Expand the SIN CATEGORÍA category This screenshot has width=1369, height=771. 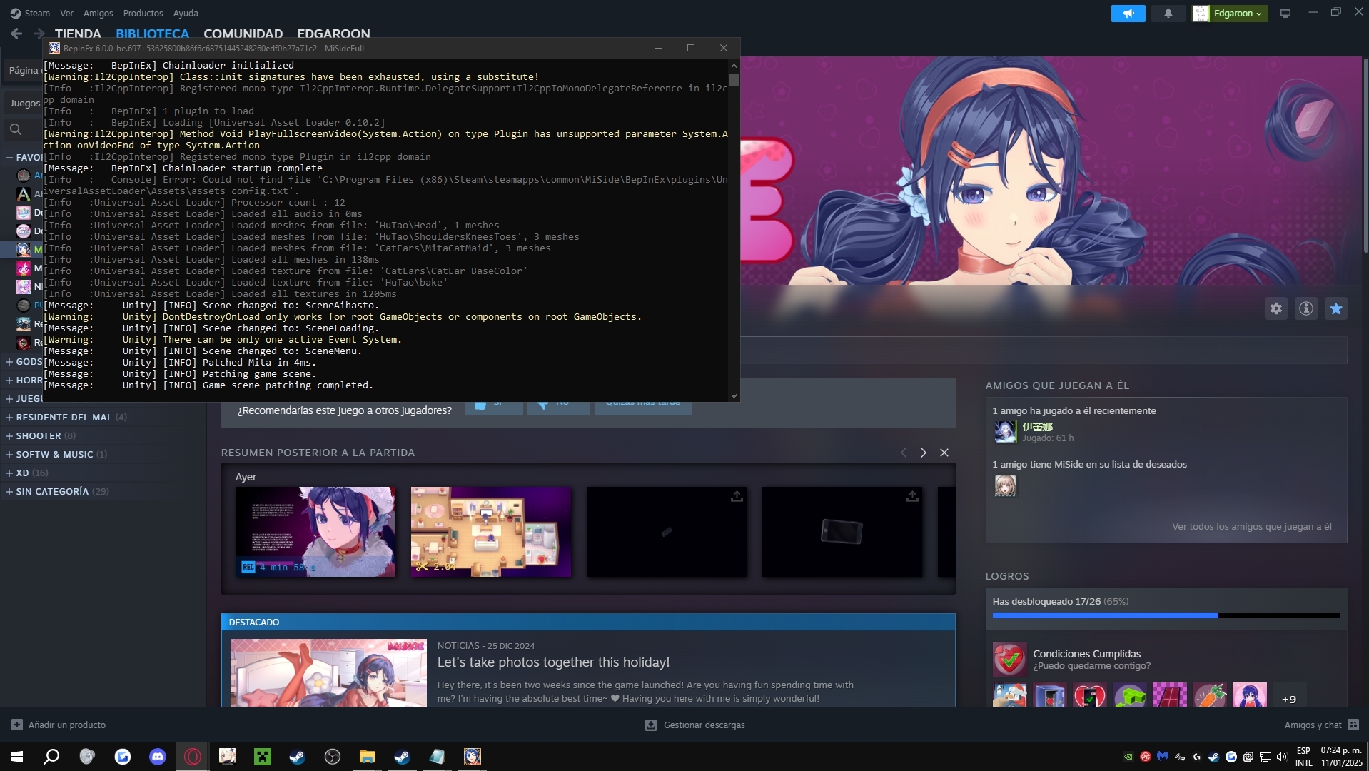[x=9, y=491]
